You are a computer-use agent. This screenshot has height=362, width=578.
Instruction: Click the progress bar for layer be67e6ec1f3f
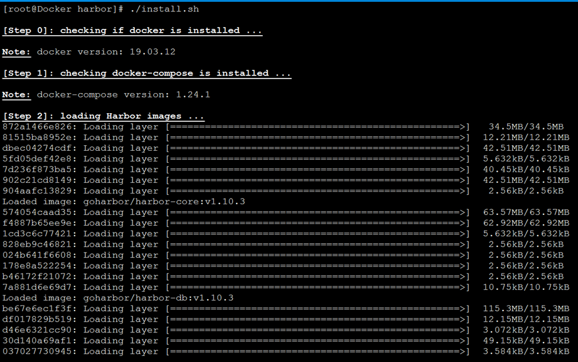(x=318, y=309)
